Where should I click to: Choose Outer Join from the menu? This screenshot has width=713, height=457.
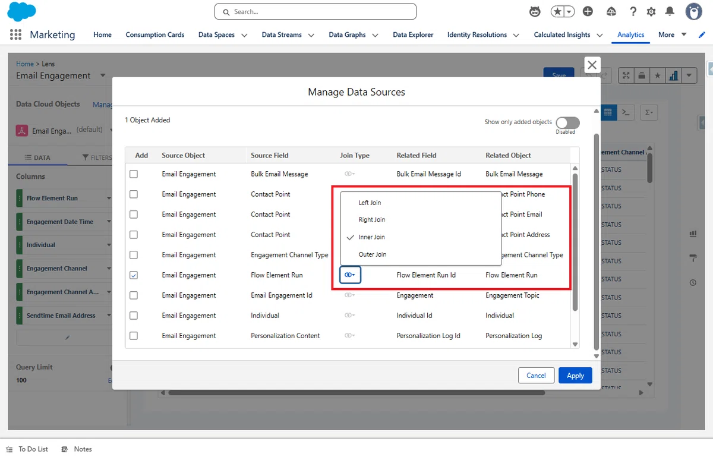(x=421, y=254)
